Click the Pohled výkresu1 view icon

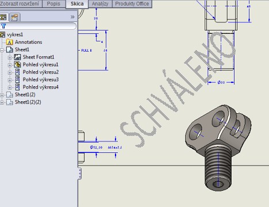click(x=17, y=64)
